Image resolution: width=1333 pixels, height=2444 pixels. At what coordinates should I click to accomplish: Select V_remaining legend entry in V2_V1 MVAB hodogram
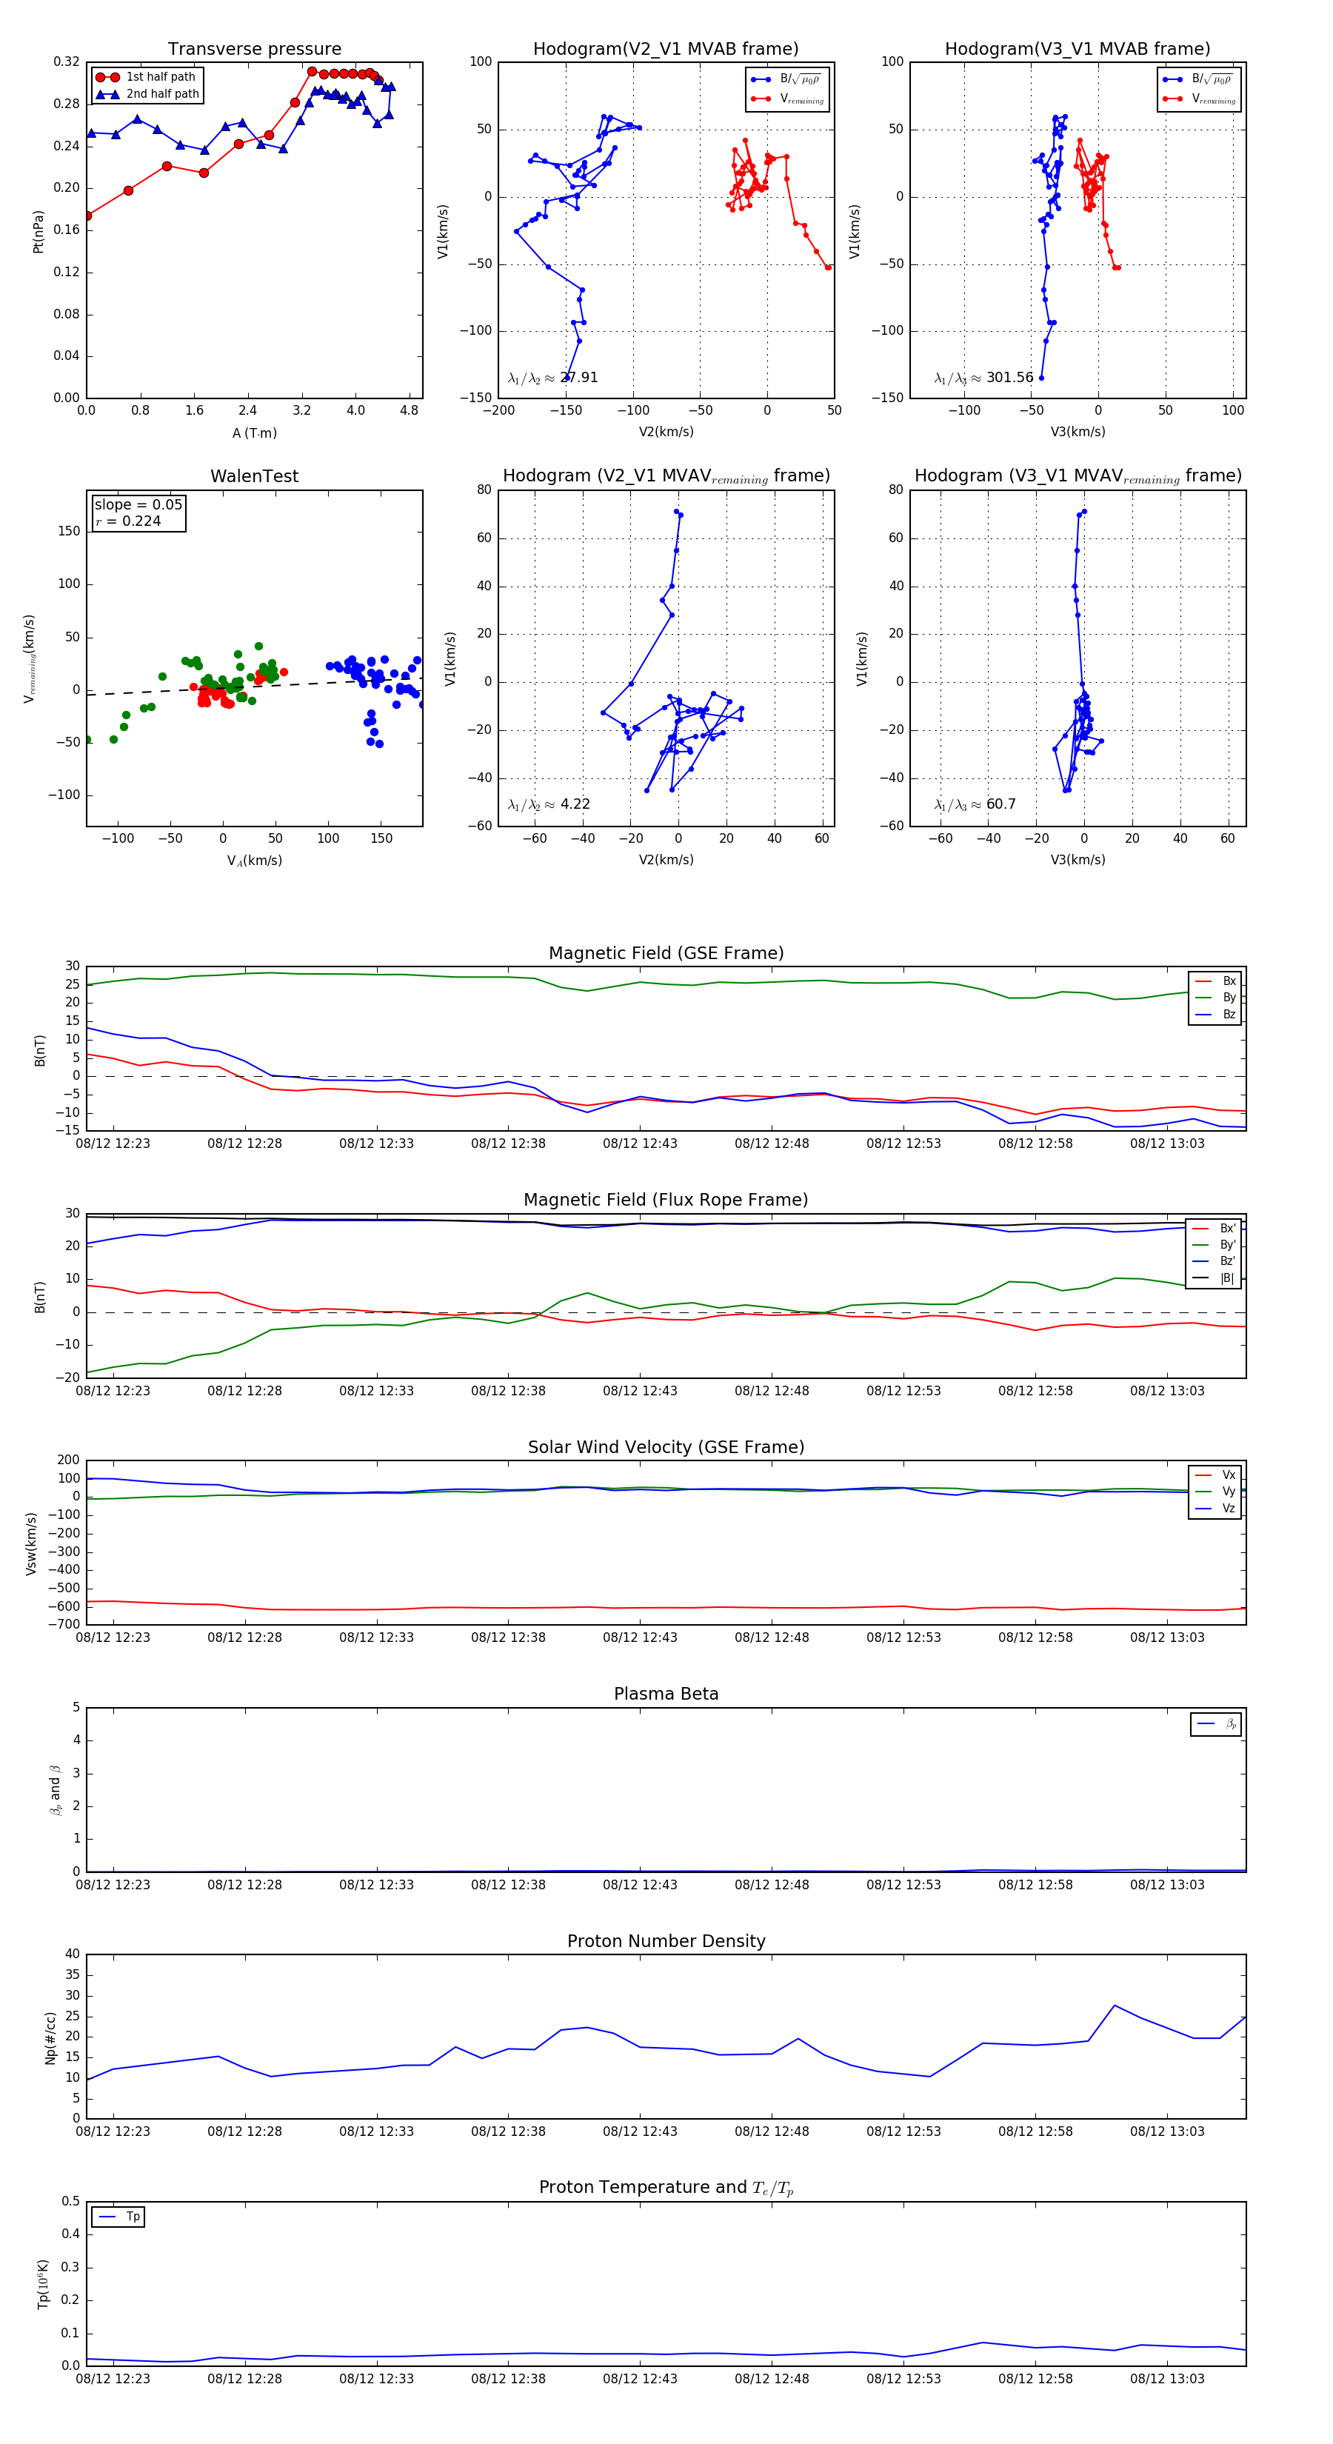tap(787, 99)
